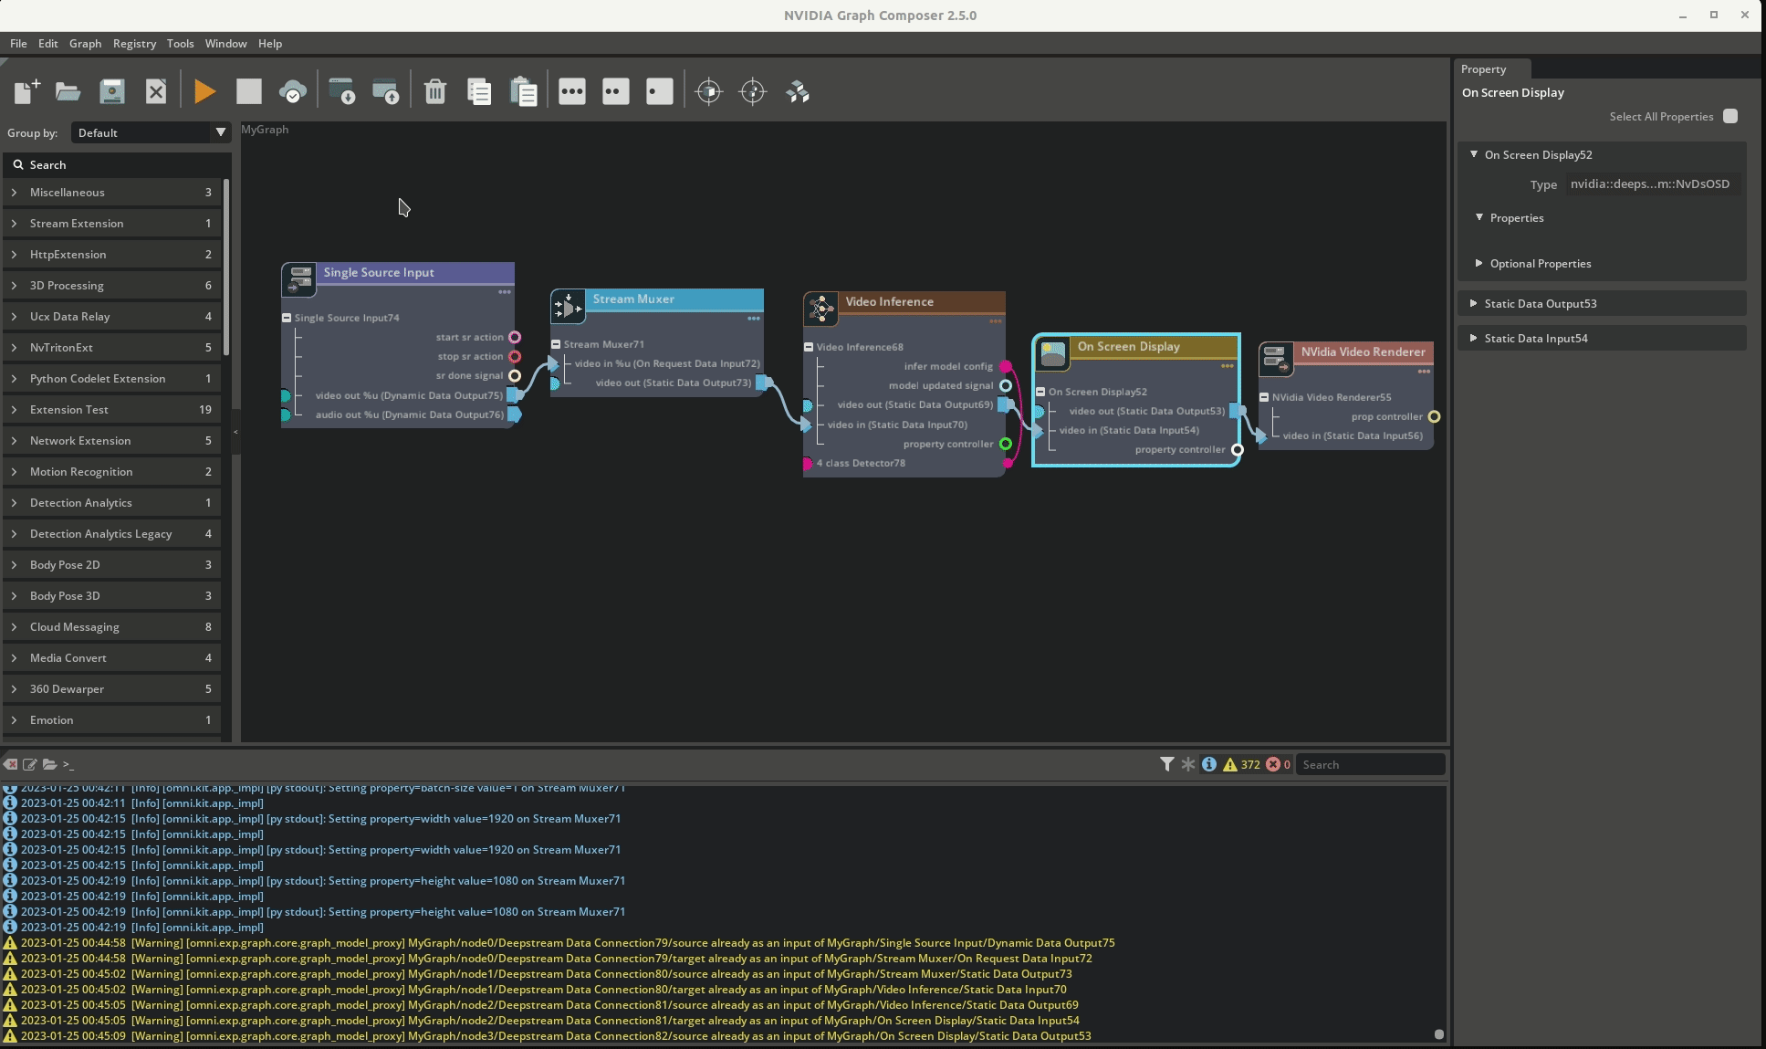Collapse the On Screen Display52 property section
Viewport: 1766px width, 1049px height.
[x=1474, y=154]
